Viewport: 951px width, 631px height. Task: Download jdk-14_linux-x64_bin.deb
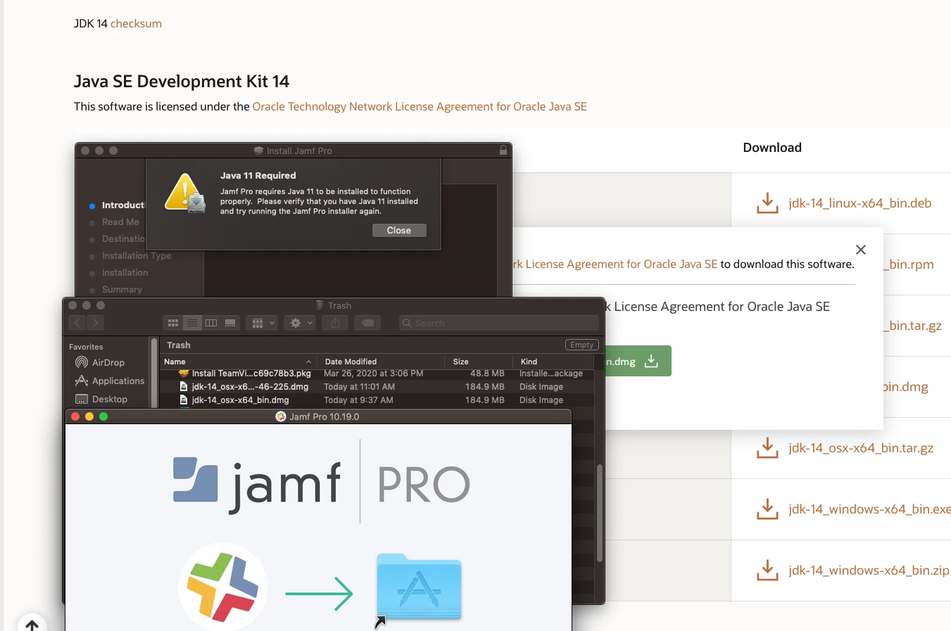pyautogui.click(x=859, y=203)
